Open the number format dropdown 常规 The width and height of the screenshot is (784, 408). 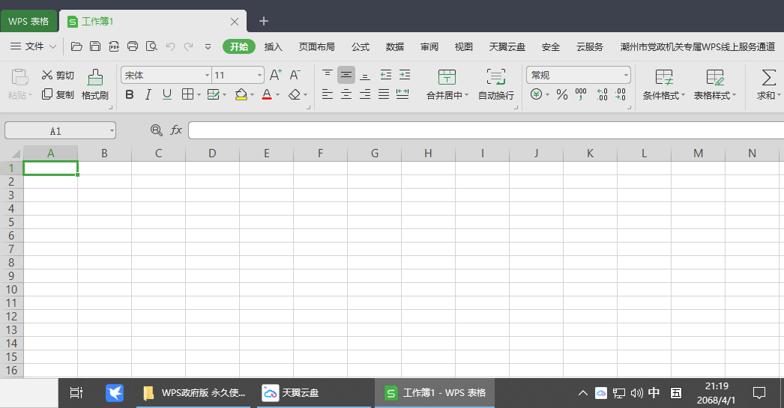[626, 76]
